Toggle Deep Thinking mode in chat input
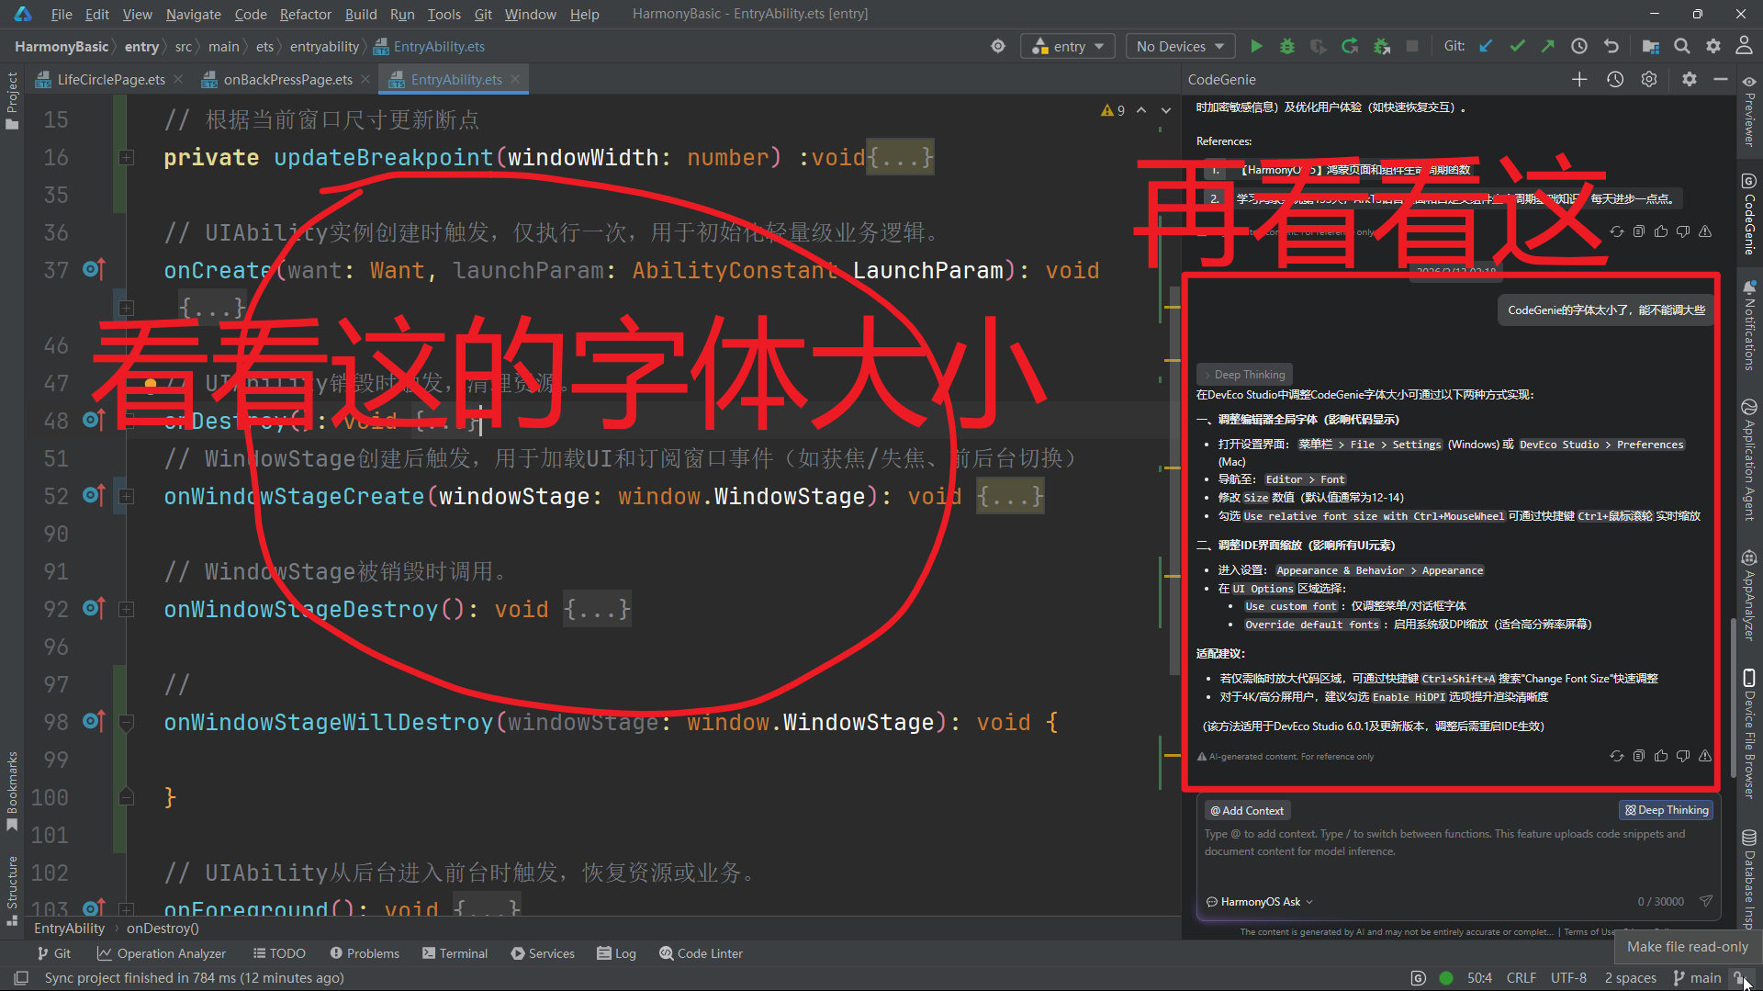Viewport: 1763px width, 991px height. point(1666,809)
